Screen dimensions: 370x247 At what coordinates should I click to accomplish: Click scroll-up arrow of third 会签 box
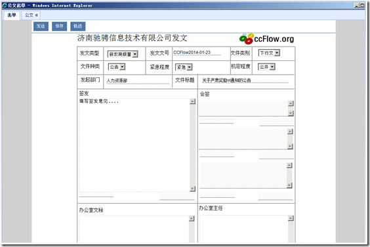[x=289, y=166]
